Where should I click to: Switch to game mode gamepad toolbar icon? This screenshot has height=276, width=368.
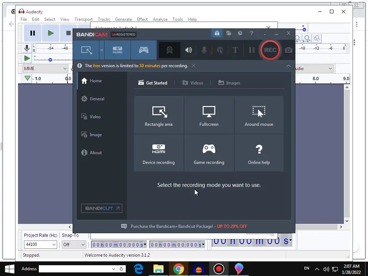[144, 50]
